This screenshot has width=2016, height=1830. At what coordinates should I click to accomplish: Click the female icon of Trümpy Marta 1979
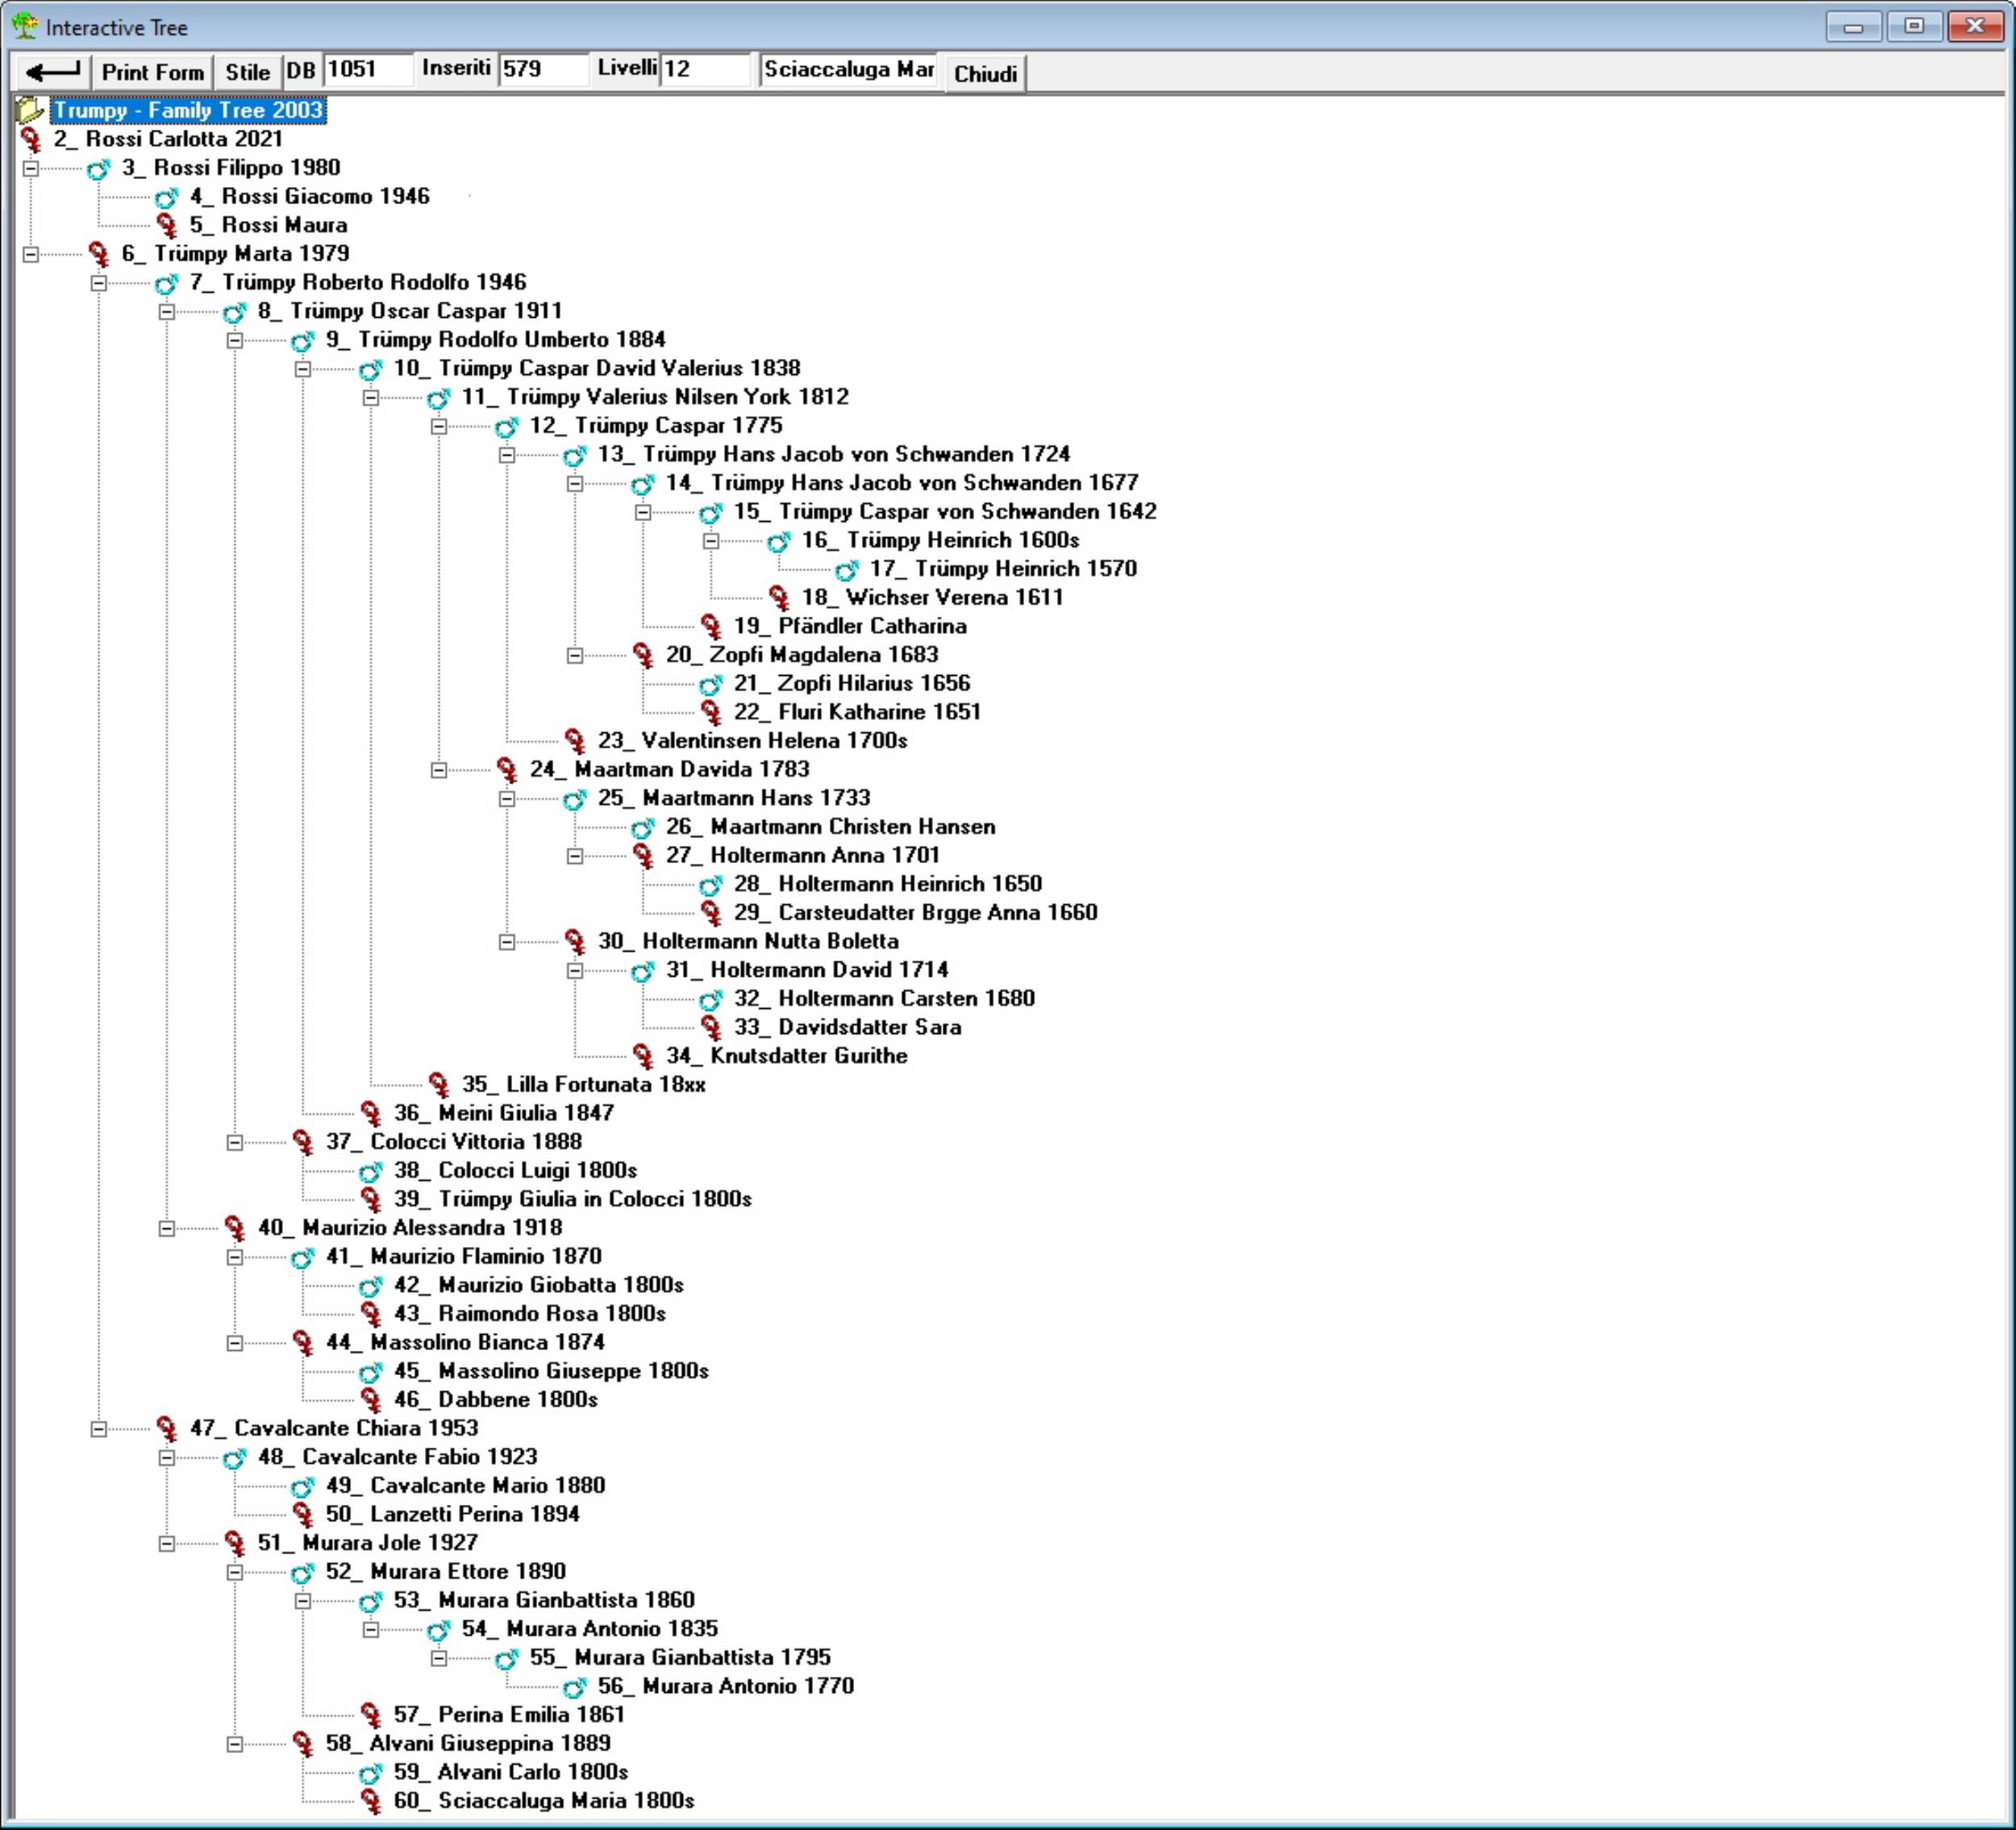[99, 254]
